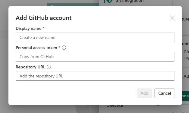Screen dimensions: 189x113
Task: Click into the Personal access token field
Action: [95, 57]
